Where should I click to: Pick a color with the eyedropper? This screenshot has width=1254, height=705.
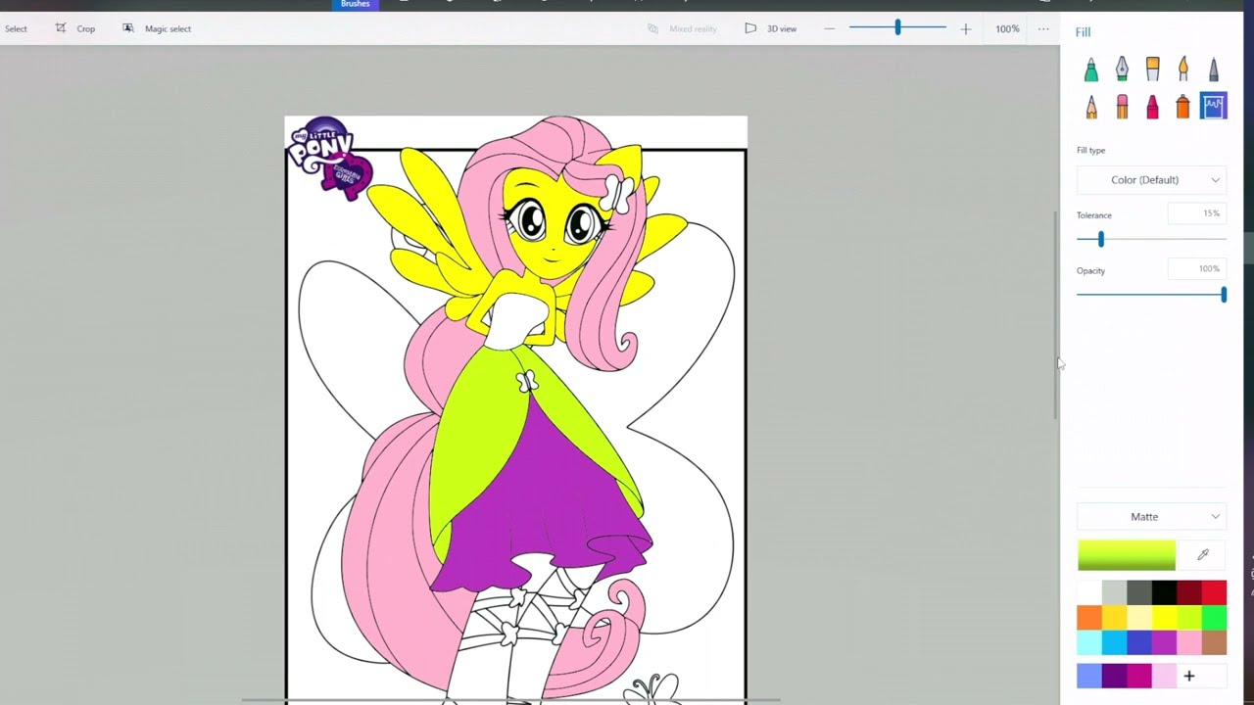[x=1203, y=555]
